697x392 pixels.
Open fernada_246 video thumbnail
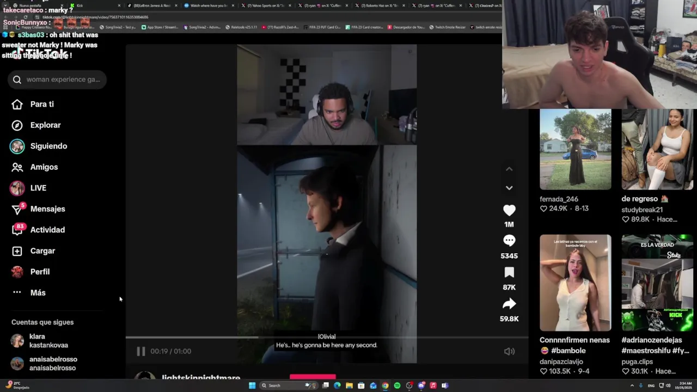[x=575, y=149]
